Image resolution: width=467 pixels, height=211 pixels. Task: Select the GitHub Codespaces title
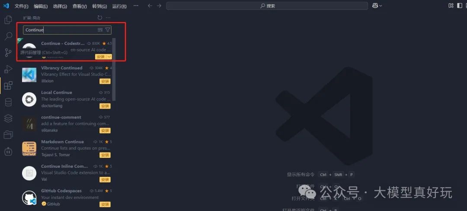(x=61, y=191)
